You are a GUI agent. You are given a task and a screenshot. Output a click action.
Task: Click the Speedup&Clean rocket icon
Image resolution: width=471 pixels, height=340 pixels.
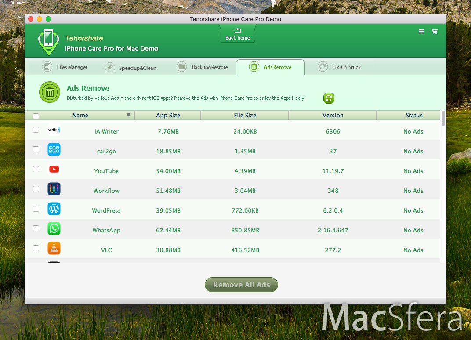click(x=110, y=67)
